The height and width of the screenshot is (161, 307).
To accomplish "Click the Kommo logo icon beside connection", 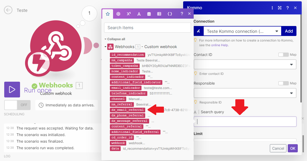I will tap(198, 31).
